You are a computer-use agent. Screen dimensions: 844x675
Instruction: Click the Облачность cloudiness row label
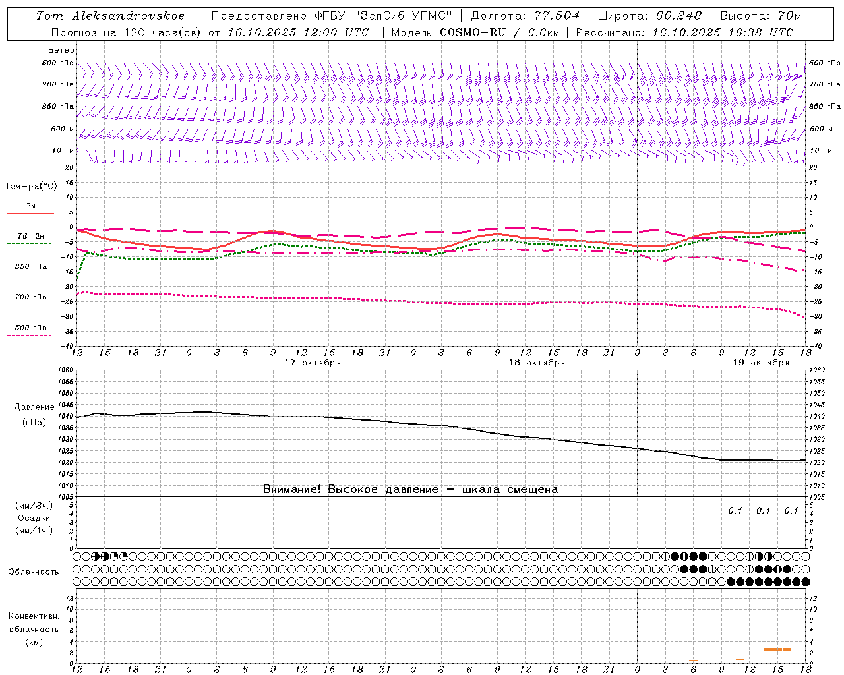pyautogui.click(x=34, y=572)
